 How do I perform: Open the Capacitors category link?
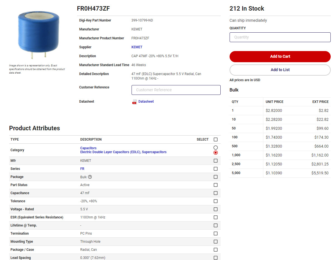pyautogui.click(x=88, y=148)
